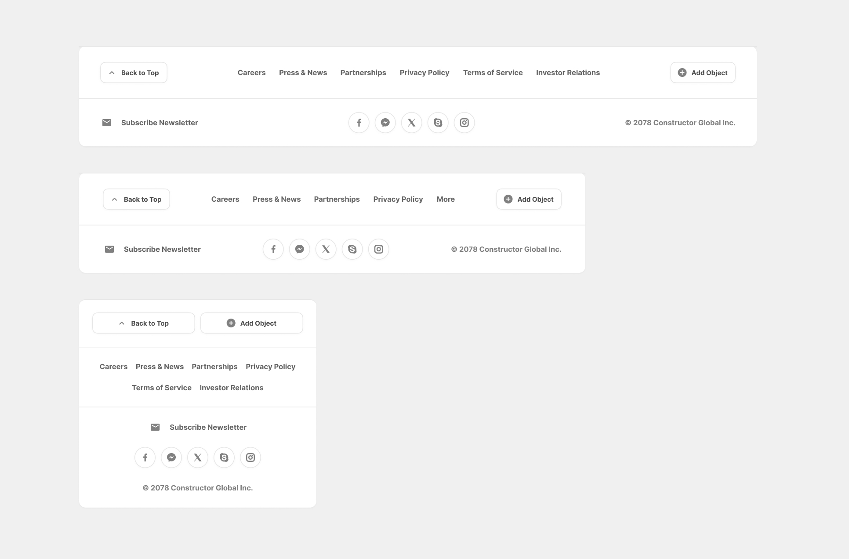
Task: Click Add Object in the narrow footer
Action: 252,323
